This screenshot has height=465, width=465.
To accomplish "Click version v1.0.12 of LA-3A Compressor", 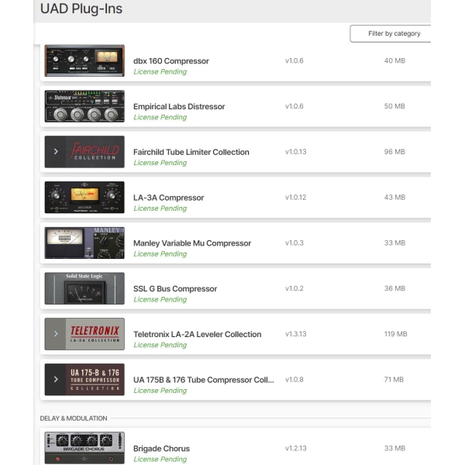I will 296,198.
